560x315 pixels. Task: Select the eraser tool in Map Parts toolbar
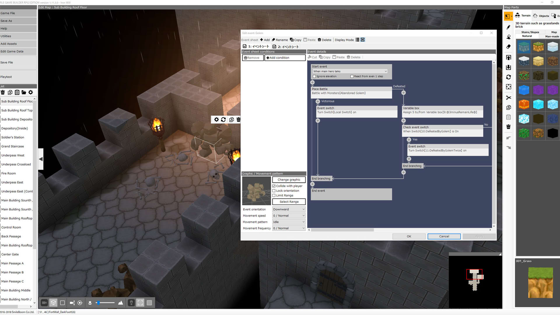click(508, 47)
